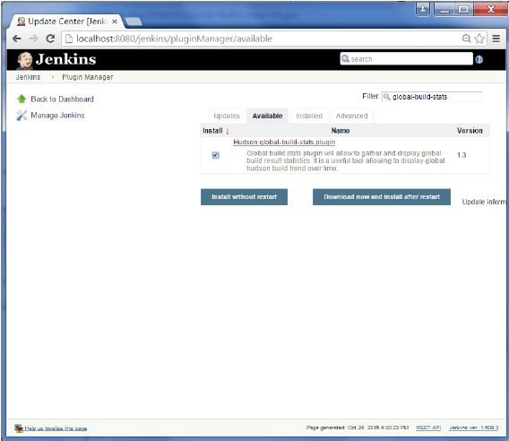Viewport: 509px width, 441px height.
Task: Click Download now and install after restart
Action: (x=382, y=197)
